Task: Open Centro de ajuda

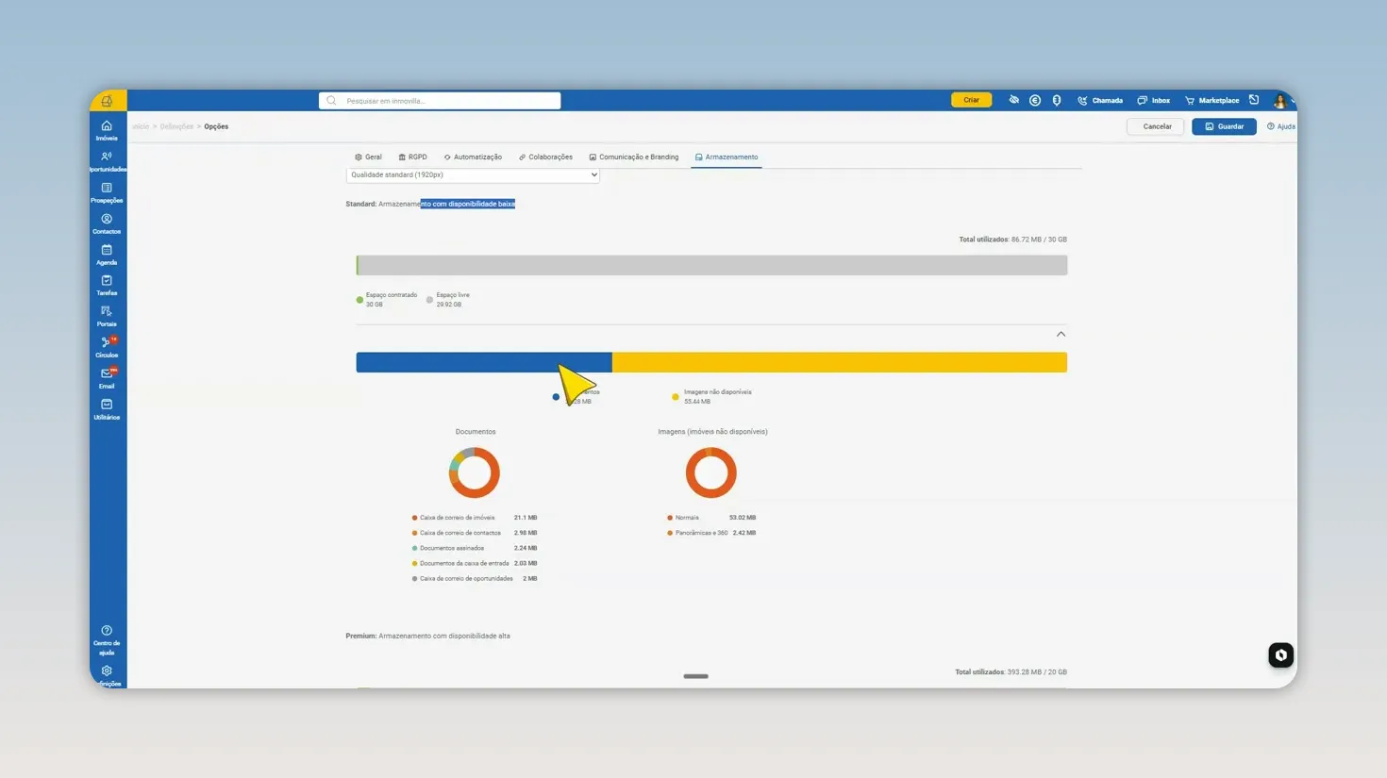Action: tap(107, 640)
